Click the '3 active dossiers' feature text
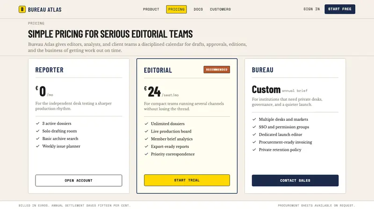The width and height of the screenshot is (374, 210). tap(57, 123)
